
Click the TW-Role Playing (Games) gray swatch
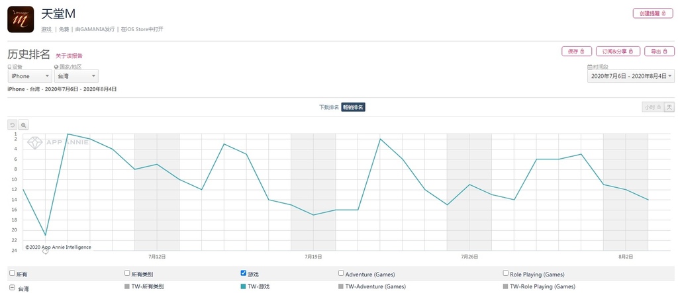[506, 286]
